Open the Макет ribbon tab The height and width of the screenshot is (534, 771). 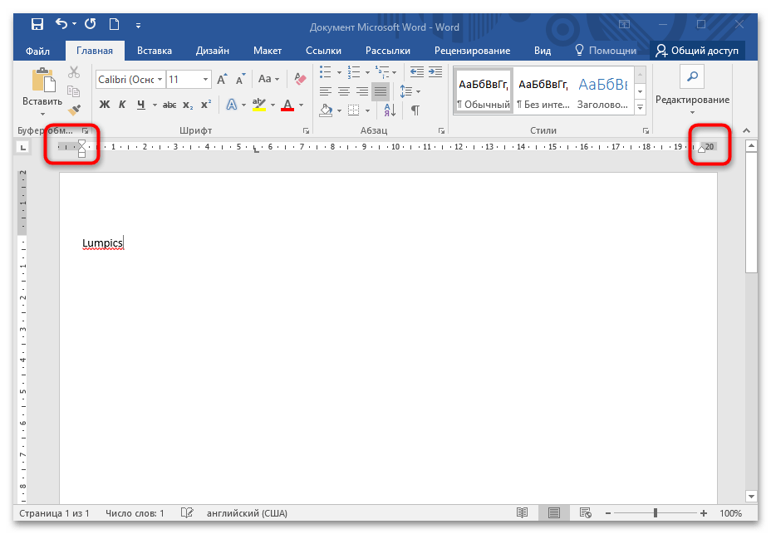tap(268, 51)
